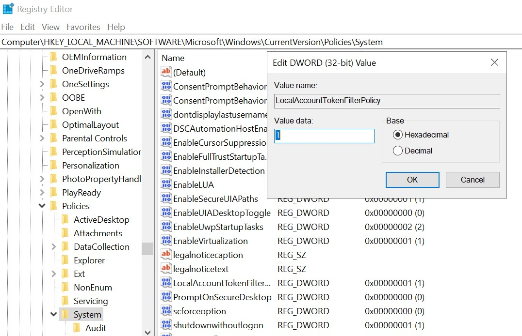Select the PerceptionSimulation tree item

(x=101, y=152)
